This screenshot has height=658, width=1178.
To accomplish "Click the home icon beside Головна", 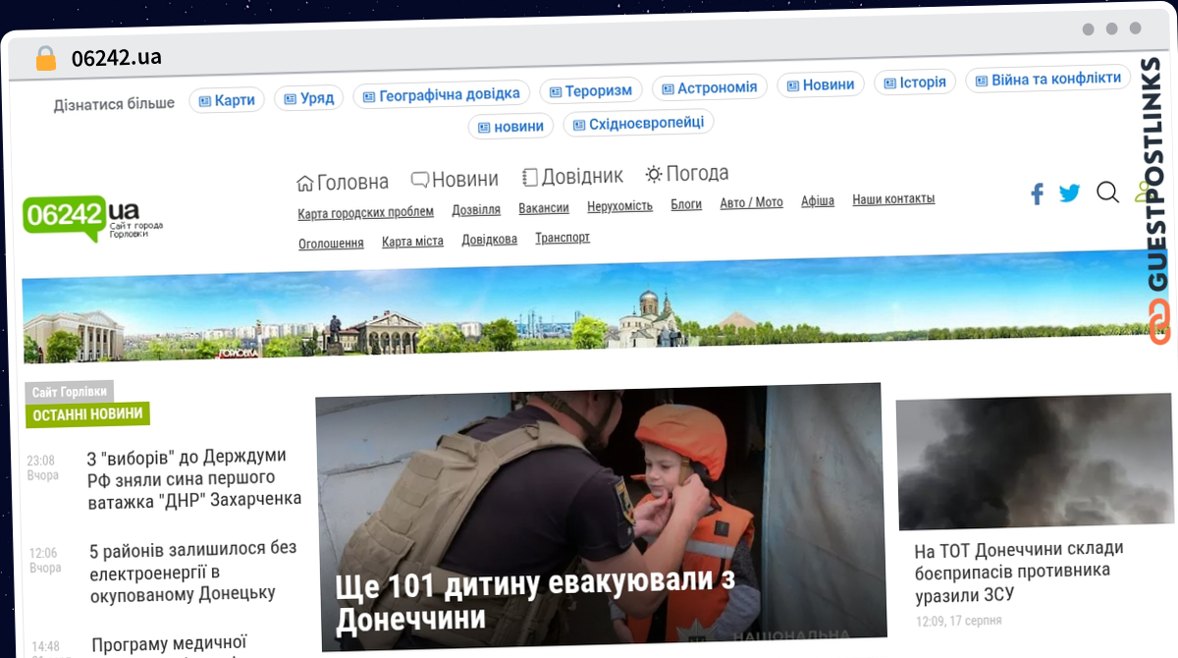I will pos(305,182).
